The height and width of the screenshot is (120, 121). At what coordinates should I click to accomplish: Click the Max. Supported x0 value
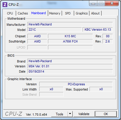click(101, 89)
